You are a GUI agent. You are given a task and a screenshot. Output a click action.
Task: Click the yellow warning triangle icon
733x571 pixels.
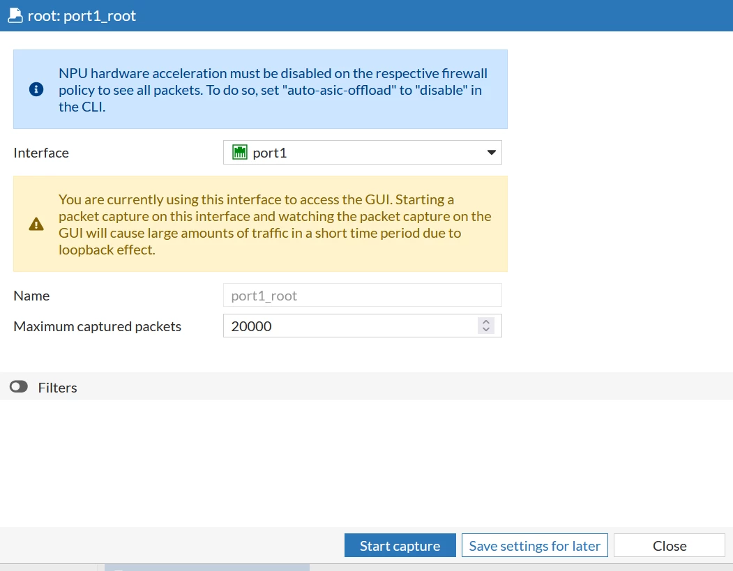[x=36, y=224]
